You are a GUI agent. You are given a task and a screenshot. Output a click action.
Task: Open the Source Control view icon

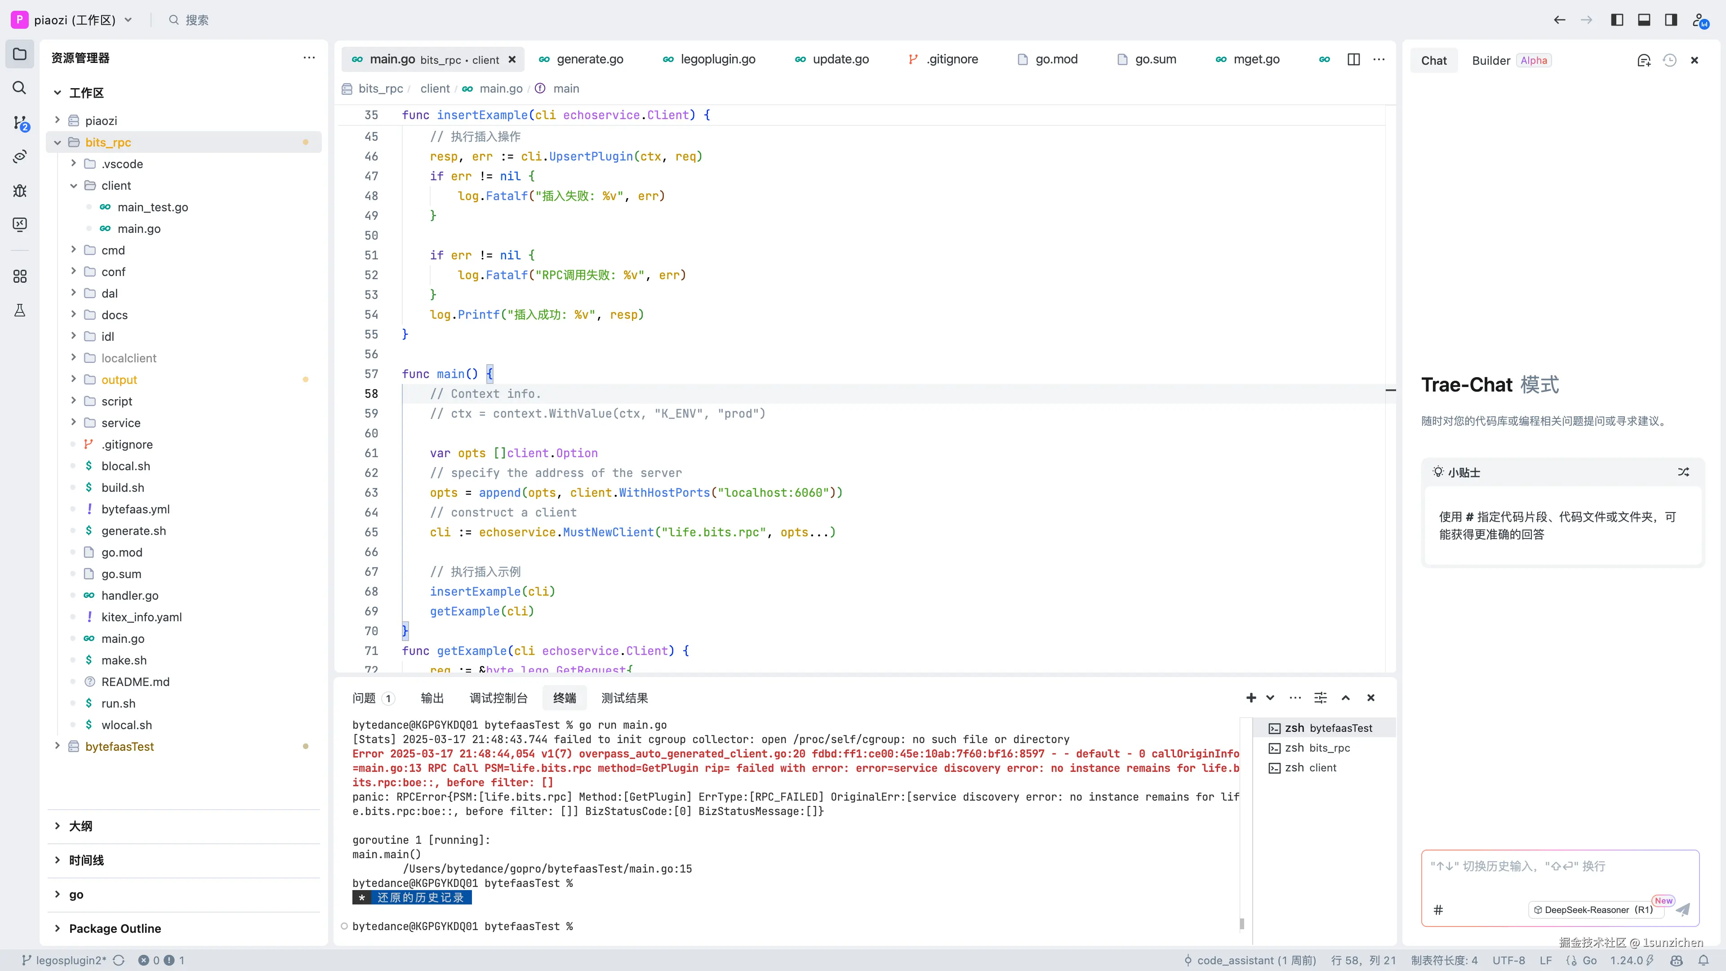20,123
